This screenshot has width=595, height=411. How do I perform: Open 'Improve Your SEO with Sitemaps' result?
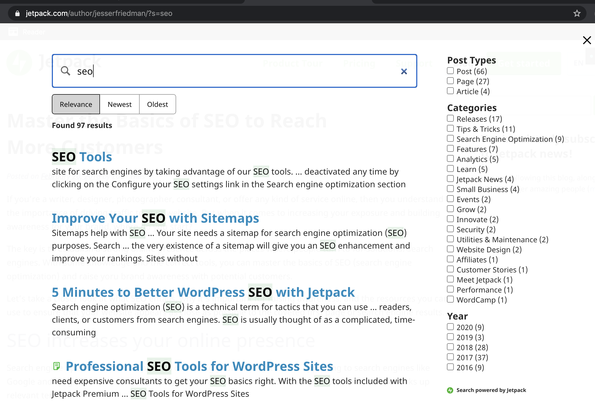pos(155,218)
